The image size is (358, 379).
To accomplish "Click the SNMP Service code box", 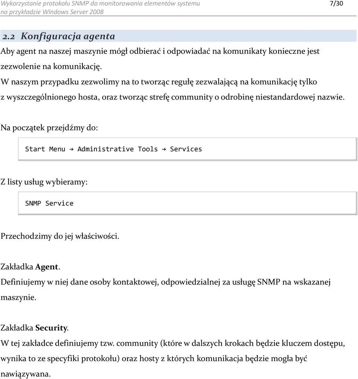I will click(x=188, y=203).
